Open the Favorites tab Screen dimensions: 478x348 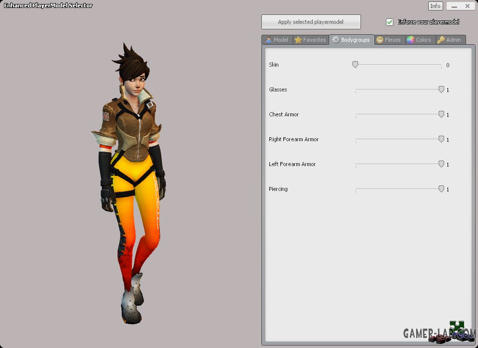[311, 40]
